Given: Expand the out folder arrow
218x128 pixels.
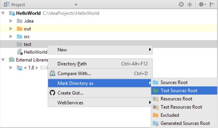Looking at the screenshot, I should pos(11,29).
